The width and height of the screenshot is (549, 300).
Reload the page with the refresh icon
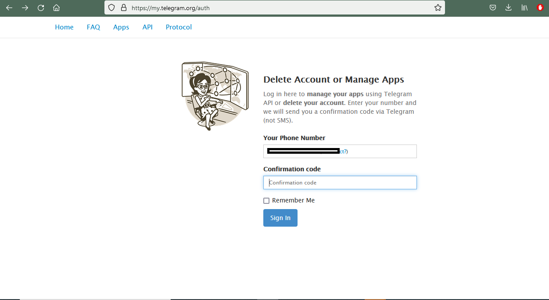(x=41, y=7)
